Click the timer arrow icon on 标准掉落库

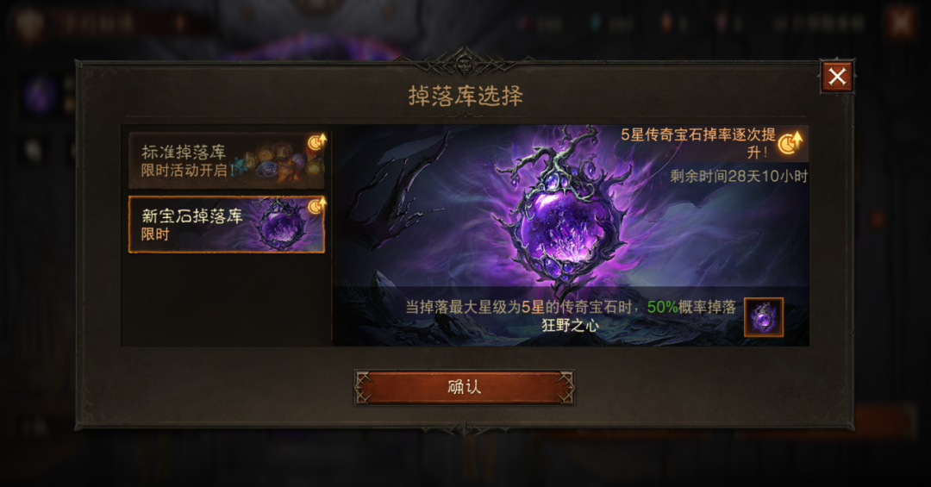coord(316,142)
